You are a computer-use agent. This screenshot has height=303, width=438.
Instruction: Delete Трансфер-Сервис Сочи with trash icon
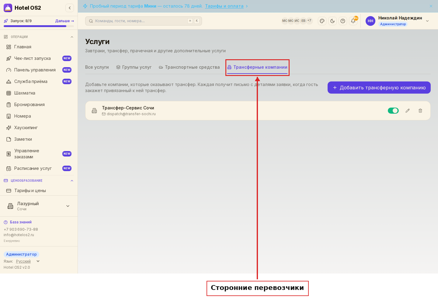point(420,111)
